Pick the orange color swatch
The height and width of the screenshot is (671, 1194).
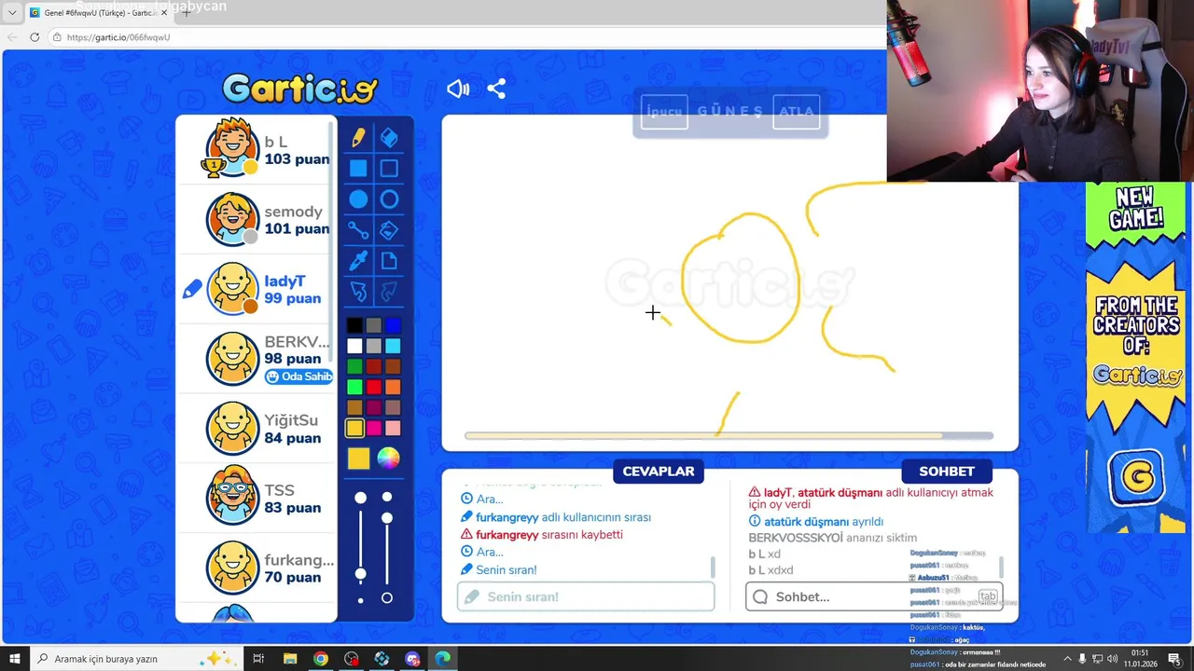[393, 387]
